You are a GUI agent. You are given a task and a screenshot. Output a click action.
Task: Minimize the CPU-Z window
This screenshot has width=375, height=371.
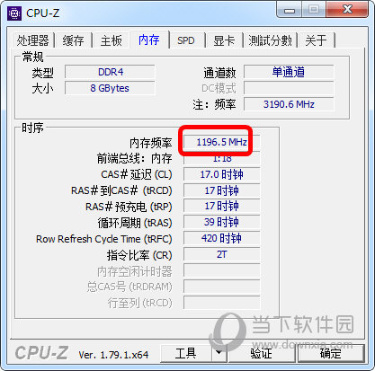pyautogui.click(x=290, y=10)
